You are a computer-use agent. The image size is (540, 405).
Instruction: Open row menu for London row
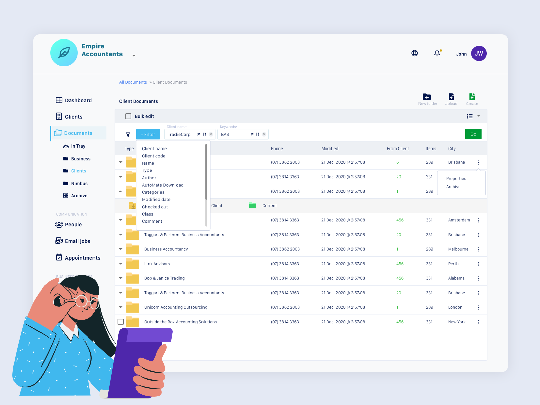tap(479, 307)
